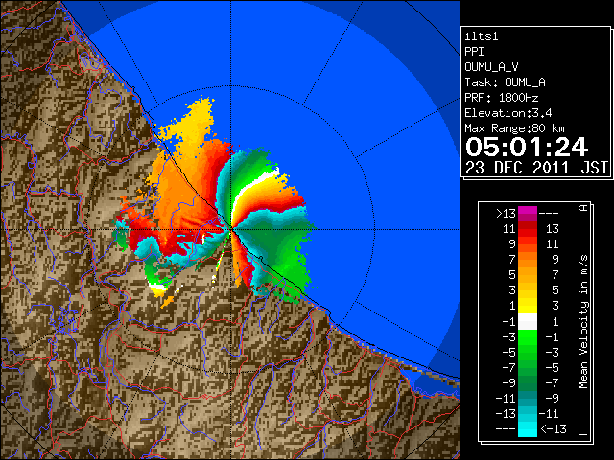Click the radar center on the map
This screenshot has height=460, width=614.
pyautogui.click(x=231, y=229)
